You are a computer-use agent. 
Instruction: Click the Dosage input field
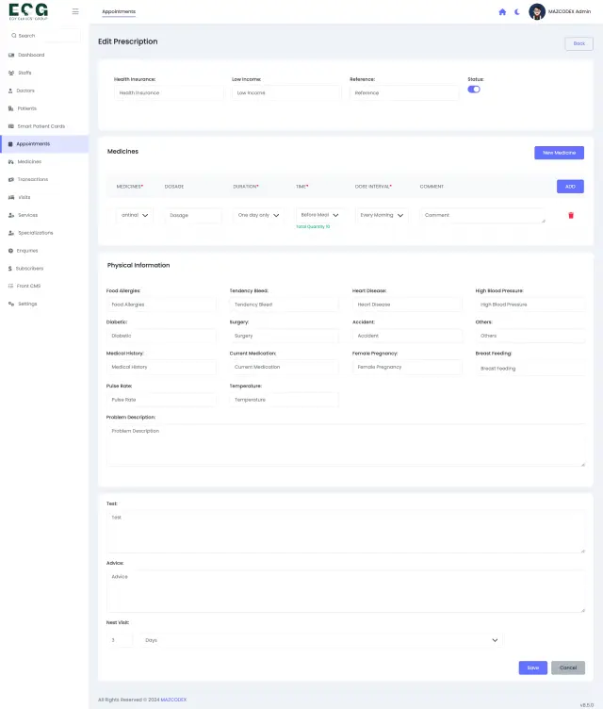click(193, 215)
